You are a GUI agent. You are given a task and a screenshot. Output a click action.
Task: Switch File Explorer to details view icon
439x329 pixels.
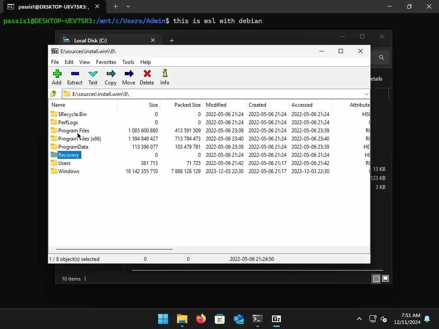376,278
